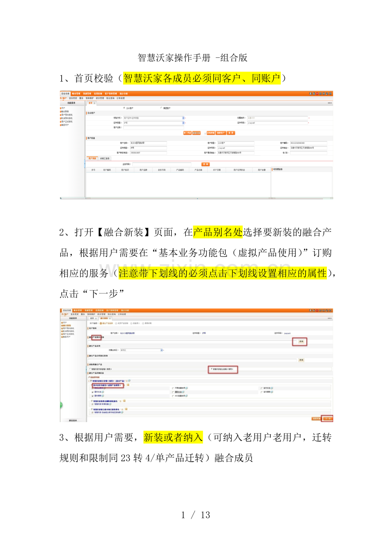
Task: Switch to the 未竣工业务 tab
Action: 105,158
